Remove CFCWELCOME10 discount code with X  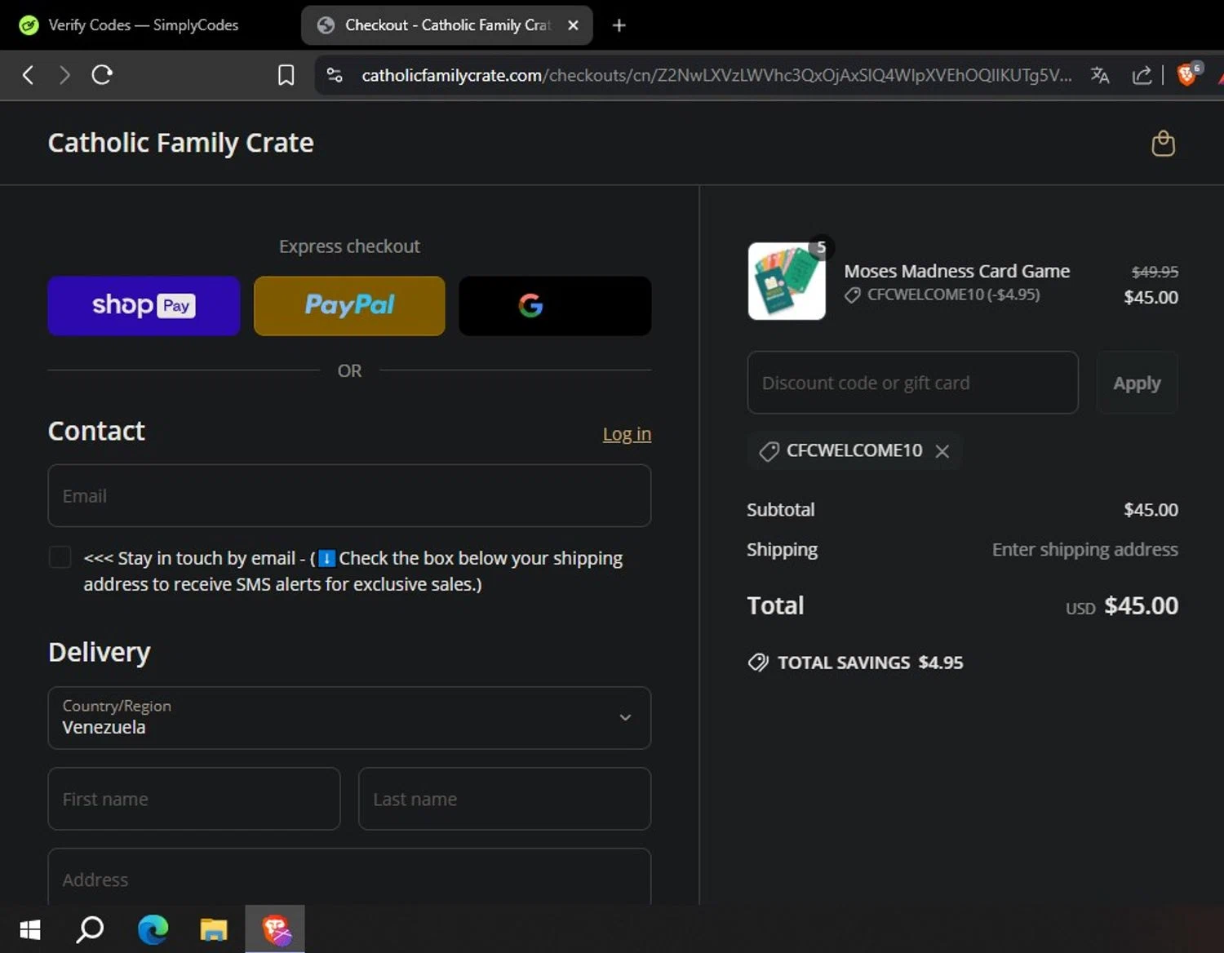coord(942,451)
